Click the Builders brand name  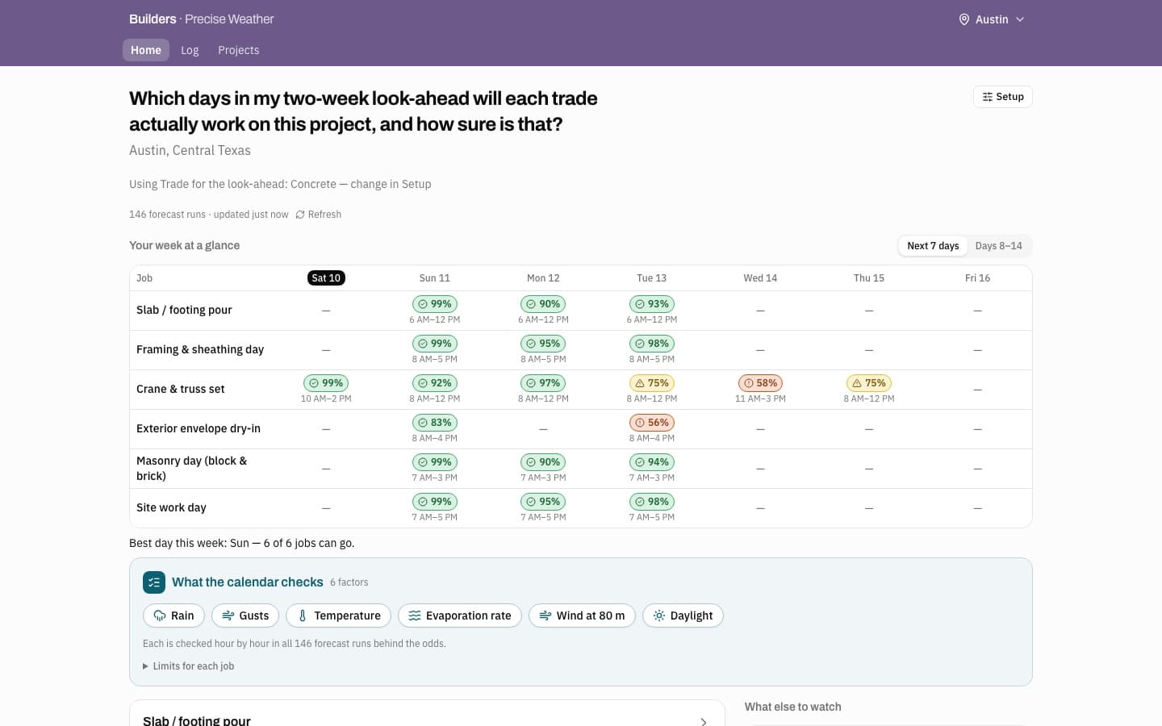(153, 19)
